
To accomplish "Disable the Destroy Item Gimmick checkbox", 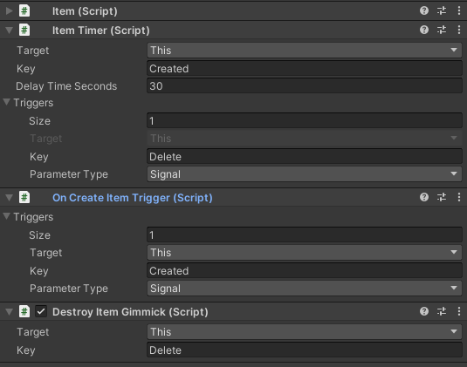I will point(41,312).
